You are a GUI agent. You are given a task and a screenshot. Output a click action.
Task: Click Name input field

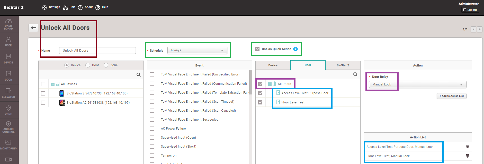click(97, 50)
